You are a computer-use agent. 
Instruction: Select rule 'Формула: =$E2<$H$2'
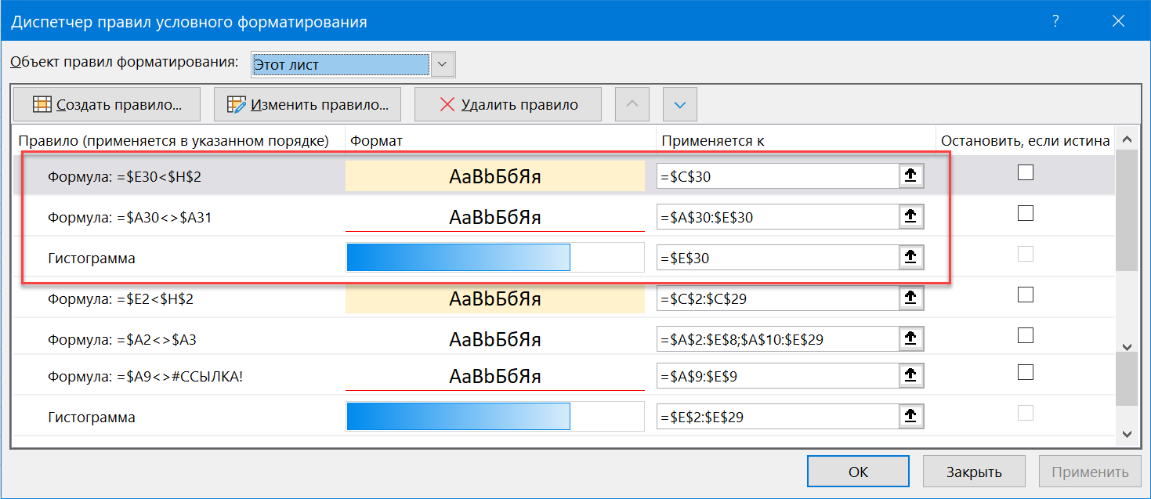click(x=120, y=298)
